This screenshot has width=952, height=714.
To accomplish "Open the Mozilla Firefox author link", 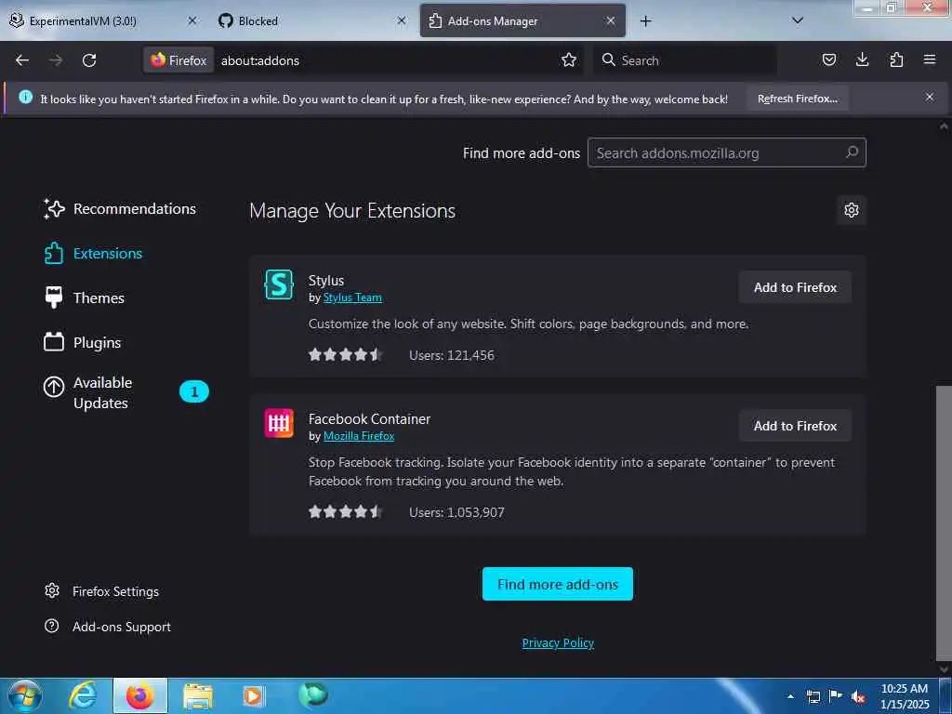I will [x=359, y=436].
